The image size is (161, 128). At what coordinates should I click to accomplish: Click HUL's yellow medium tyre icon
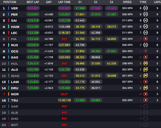pos(145,63)
